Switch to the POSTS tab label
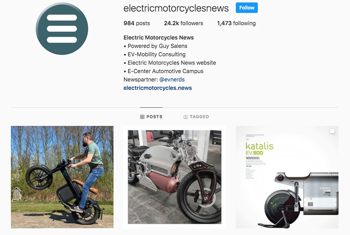 [154, 117]
